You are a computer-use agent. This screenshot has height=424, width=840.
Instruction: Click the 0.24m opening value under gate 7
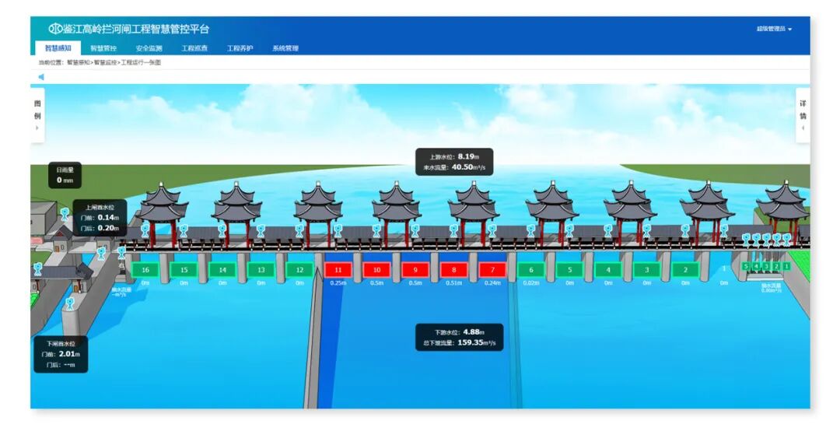[x=492, y=282]
